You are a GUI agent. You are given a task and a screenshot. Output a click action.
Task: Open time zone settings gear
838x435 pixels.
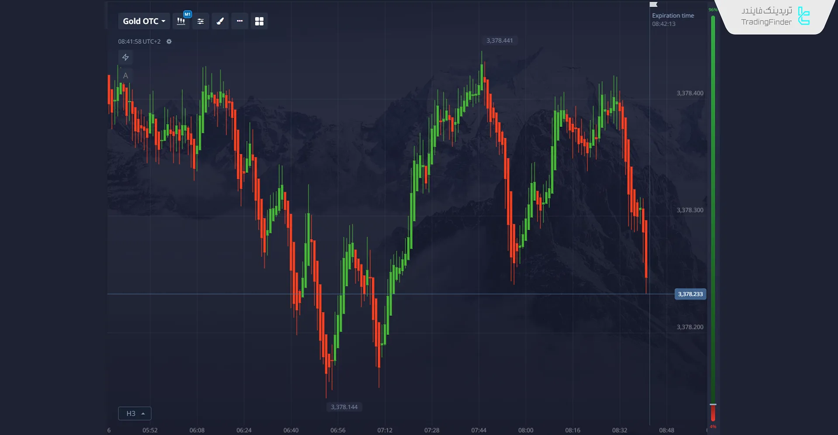pyautogui.click(x=169, y=41)
